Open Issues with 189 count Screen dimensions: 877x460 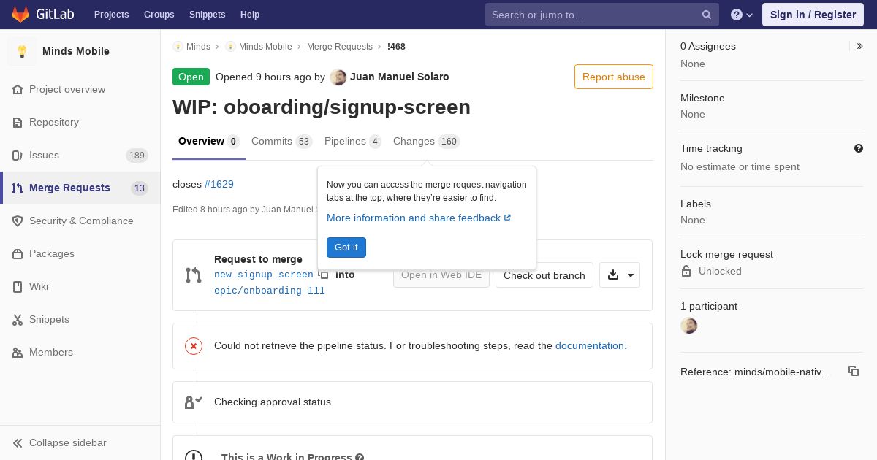pos(80,156)
